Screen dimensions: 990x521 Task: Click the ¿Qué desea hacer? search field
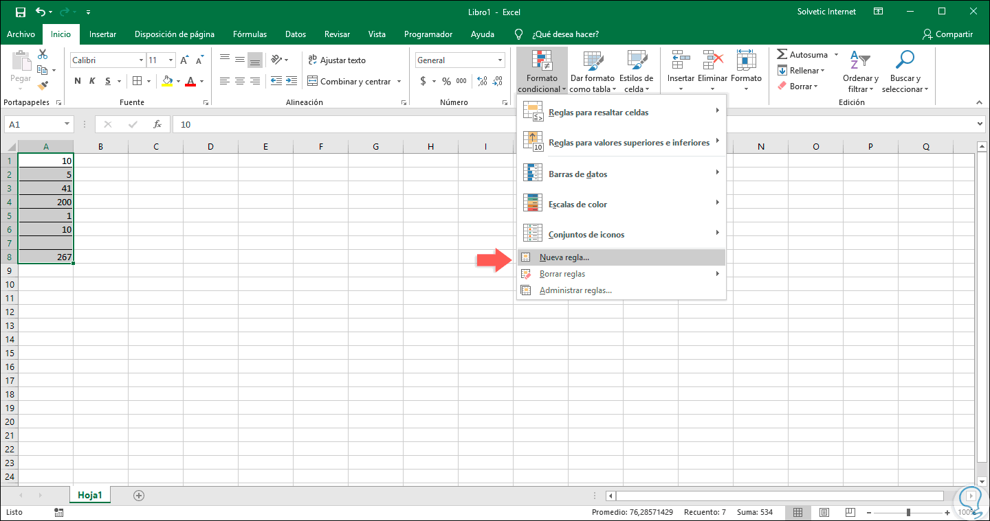(x=564, y=34)
